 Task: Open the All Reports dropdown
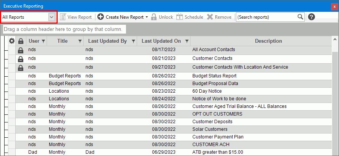click(x=52, y=17)
